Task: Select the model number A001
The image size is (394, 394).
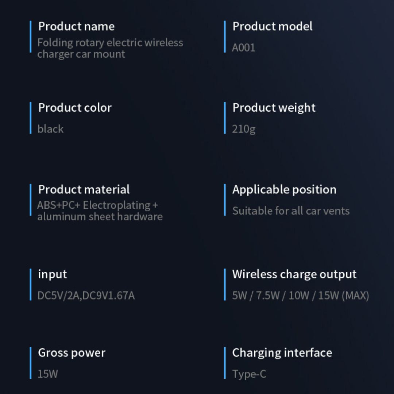Action: coord(244,48)
